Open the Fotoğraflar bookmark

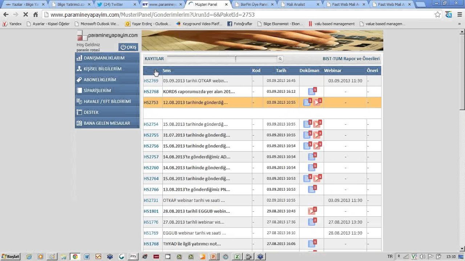[240, 24]
